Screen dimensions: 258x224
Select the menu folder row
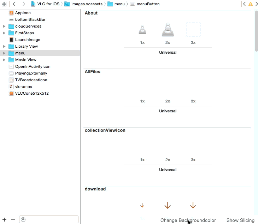[40, 53]
